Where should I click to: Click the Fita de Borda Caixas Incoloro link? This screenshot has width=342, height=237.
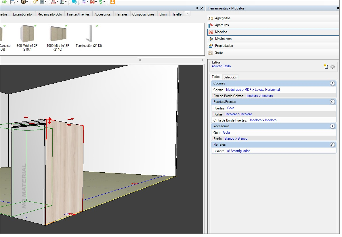pos(260,96)
